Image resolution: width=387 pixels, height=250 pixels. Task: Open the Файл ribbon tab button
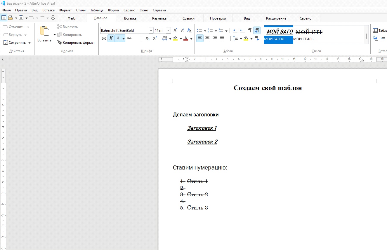(72, 18)
